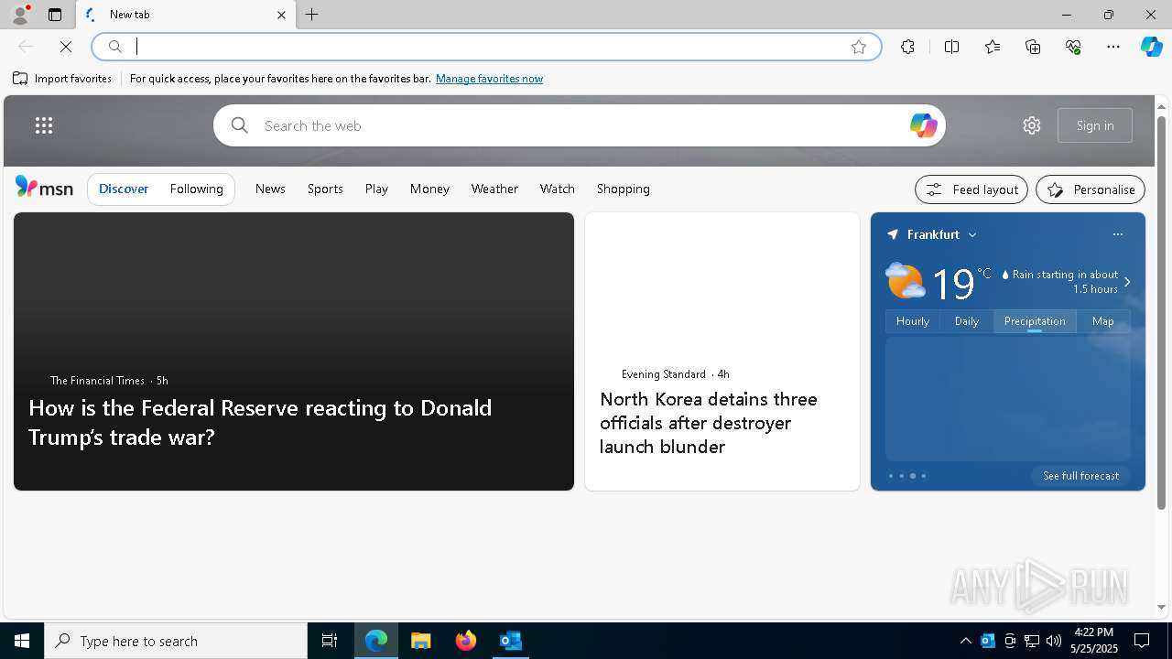Select the Daily weather tab
The image size is (1172, 659).
pos(967,321)
